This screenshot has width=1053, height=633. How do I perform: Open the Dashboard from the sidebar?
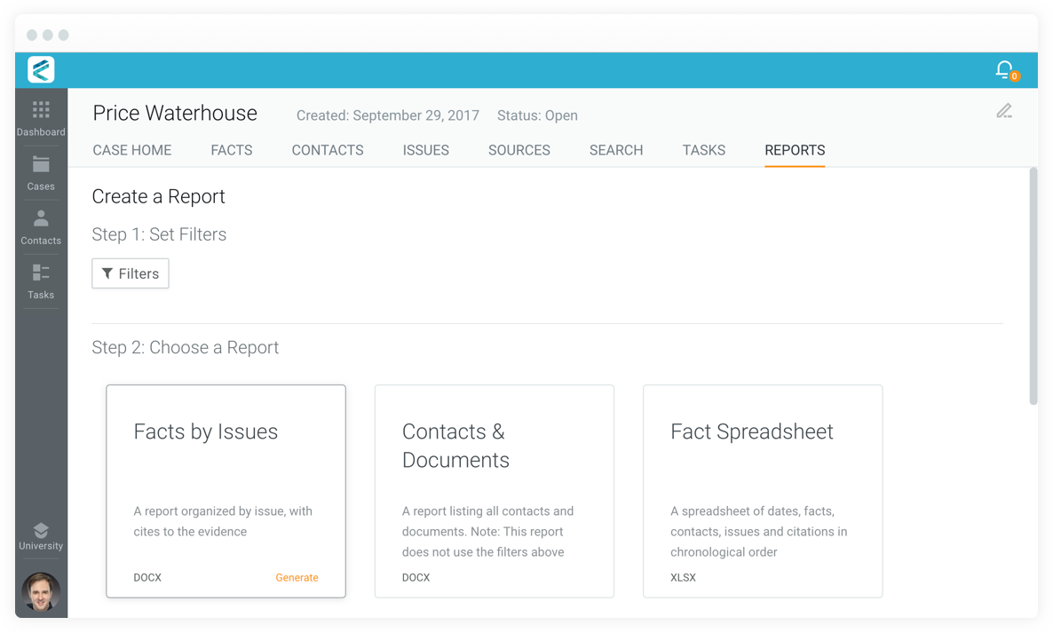[x=40, y=115]
